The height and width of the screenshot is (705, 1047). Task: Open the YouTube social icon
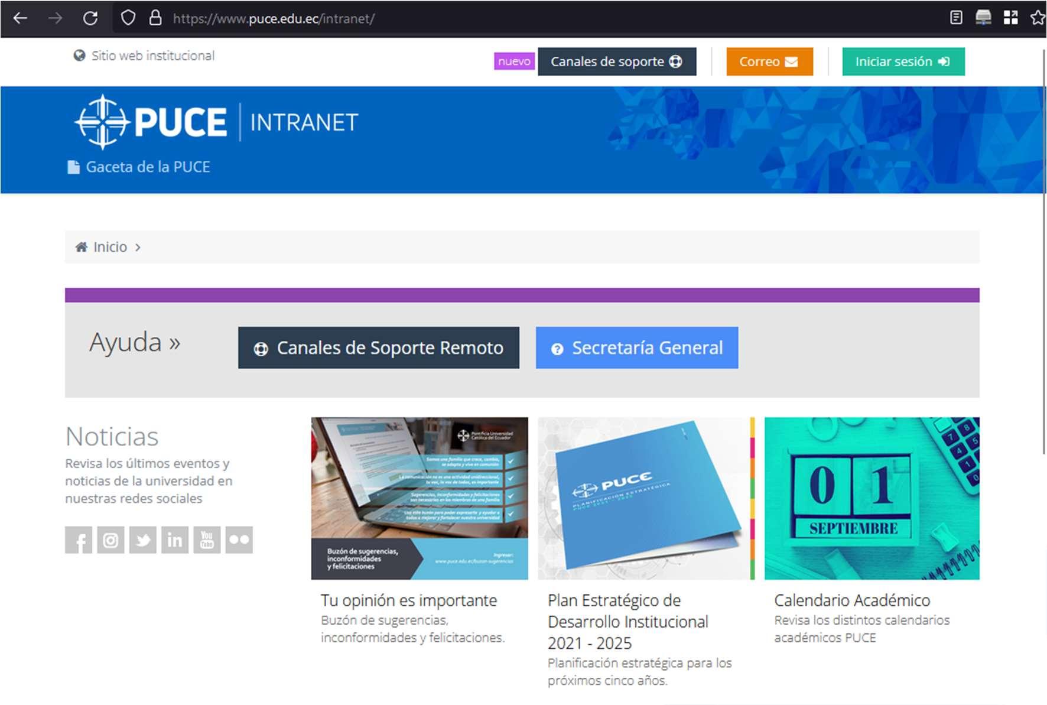[207, 540]
